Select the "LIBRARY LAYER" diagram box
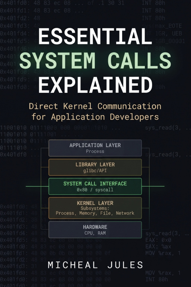 click(x=95, y=167)
